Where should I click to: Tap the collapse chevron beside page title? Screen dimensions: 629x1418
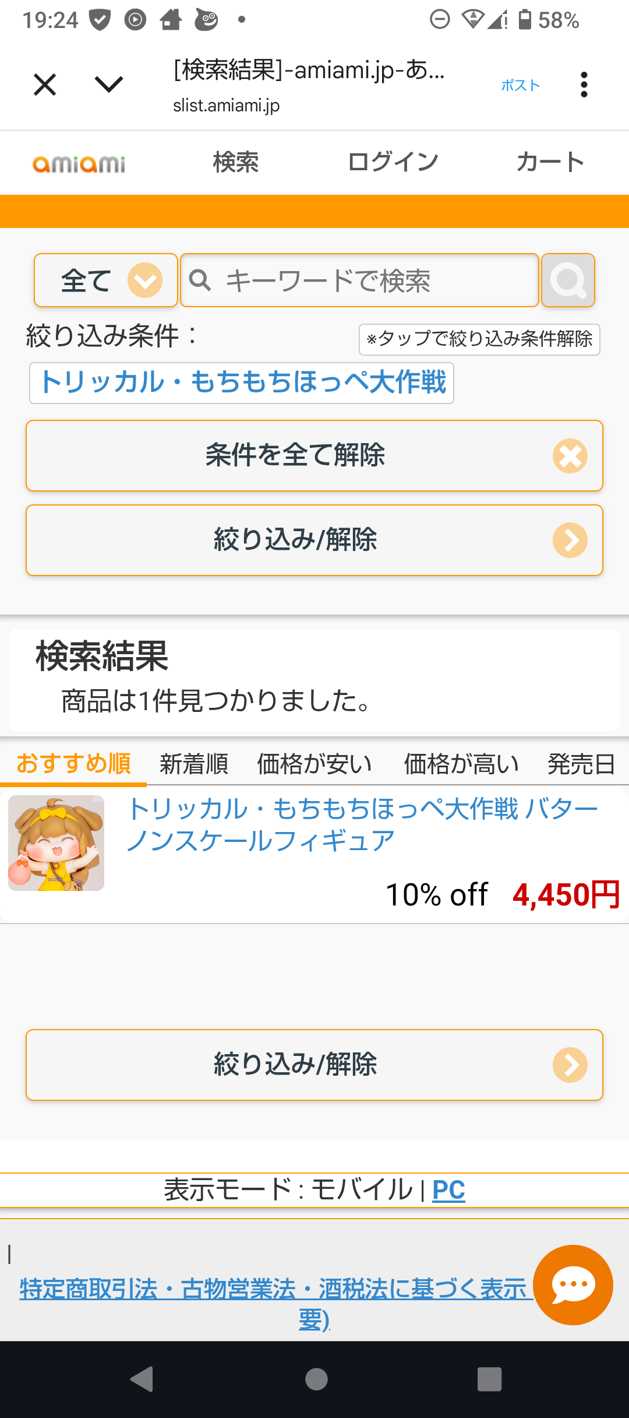tap(109, 85)
